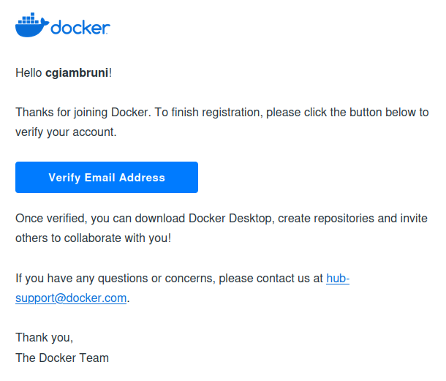Image resolution: width=446 pixels, height=381 pixels.
Task: Click The Docker Team signature
Action: (x=62, y=358)
